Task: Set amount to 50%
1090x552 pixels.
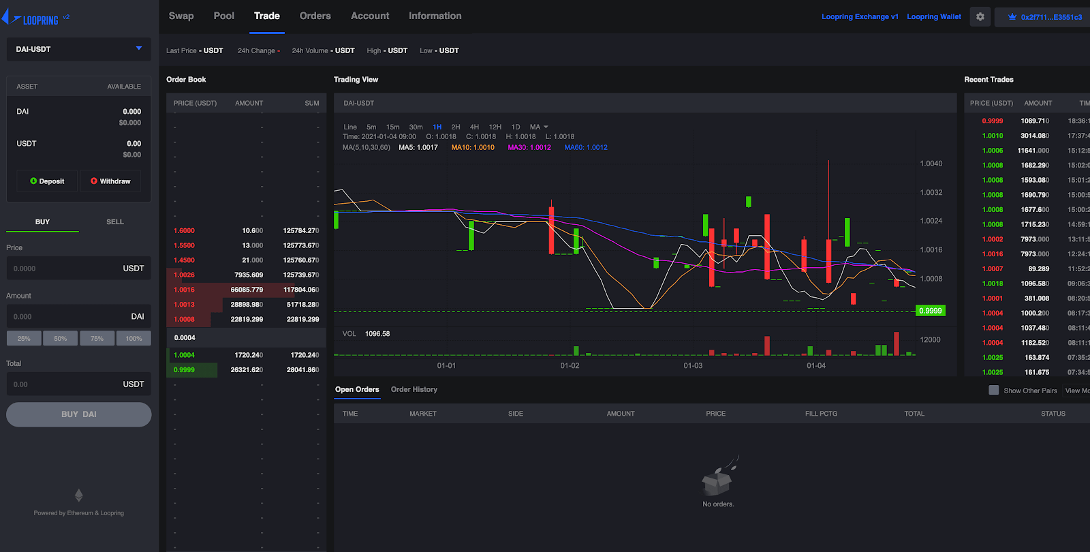Action: [61, 339]
